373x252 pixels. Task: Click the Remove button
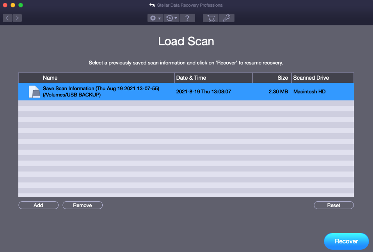pos(82,205)
